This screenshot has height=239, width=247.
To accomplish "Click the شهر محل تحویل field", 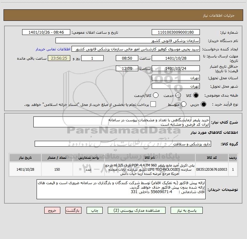I will tap(176, 86).
